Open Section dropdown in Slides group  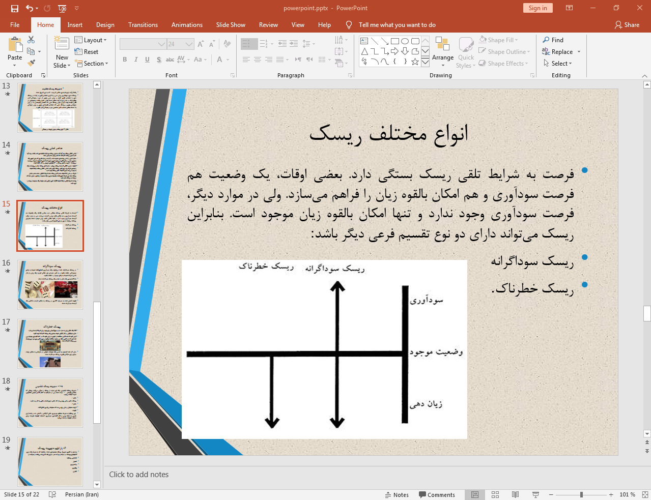(92, 64)
